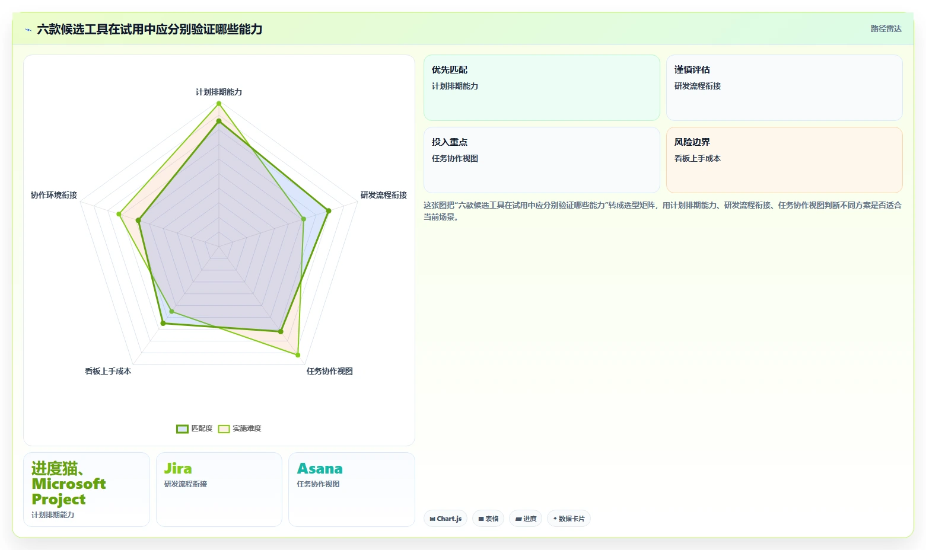Select the Asana card

point(352,490)
